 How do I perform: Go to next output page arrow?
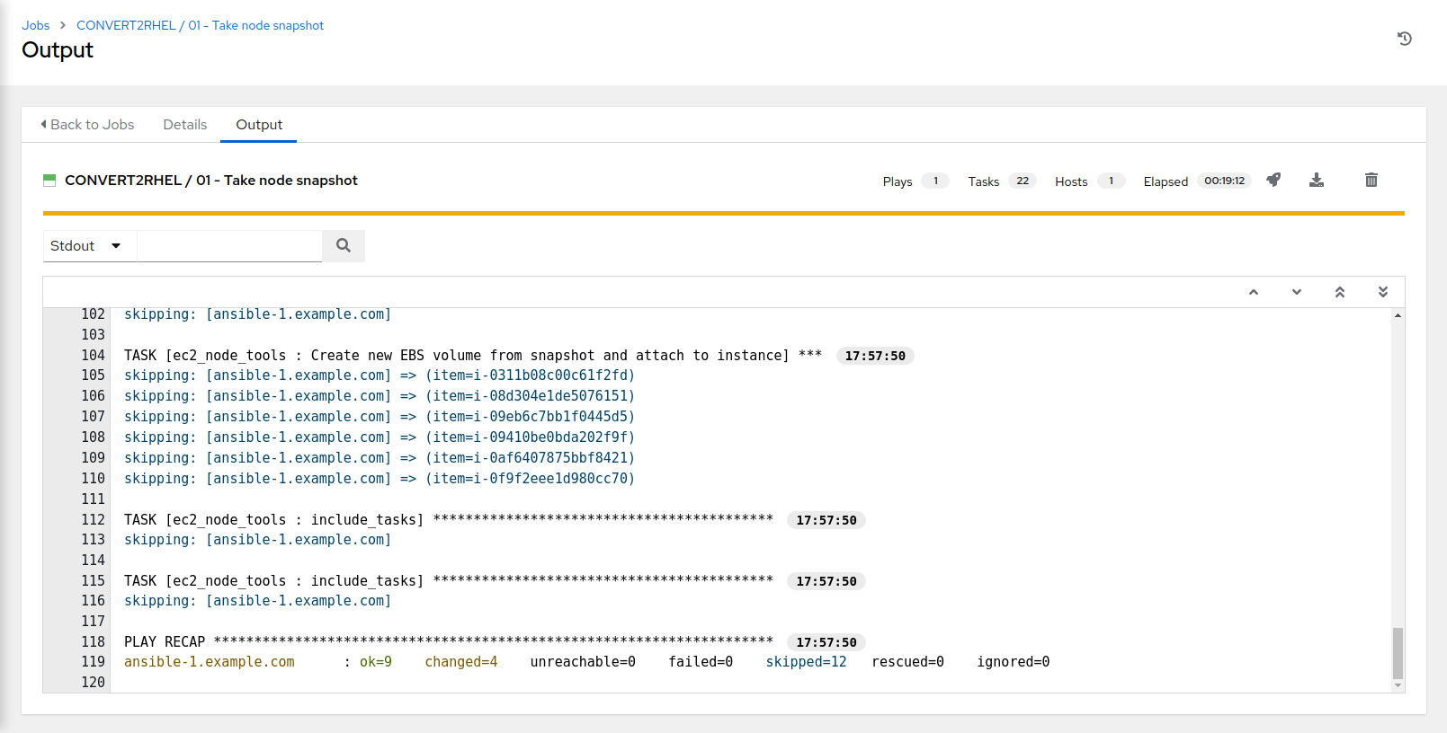coord(1297,292)
